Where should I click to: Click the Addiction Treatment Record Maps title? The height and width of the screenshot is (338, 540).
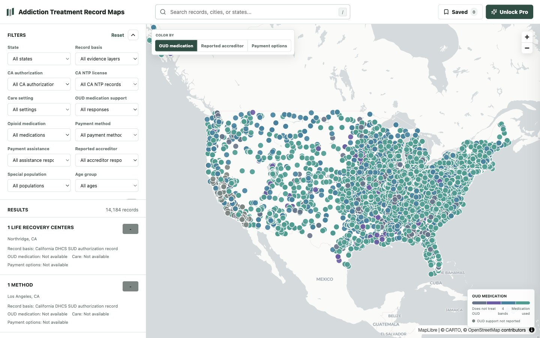(71, 12)
